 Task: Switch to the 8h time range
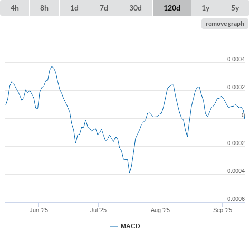click(x=44, y=8)
